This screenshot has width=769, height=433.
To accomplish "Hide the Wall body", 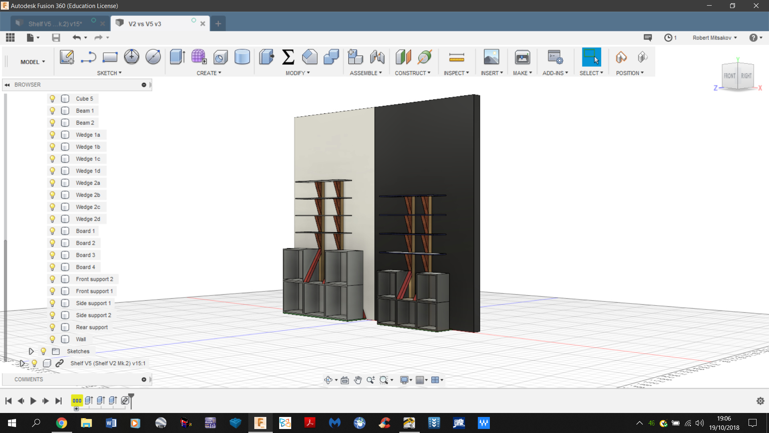I will [x=52, y=339].
